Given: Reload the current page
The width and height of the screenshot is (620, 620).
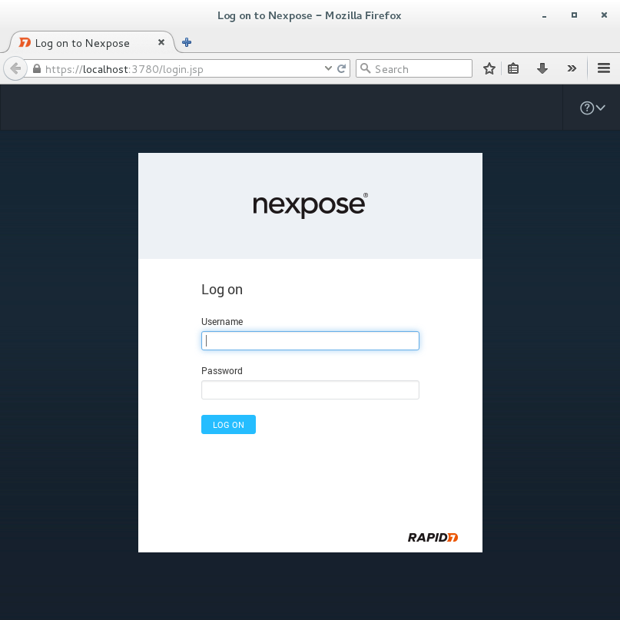Looking at the screenshot, I should coord(342,69).
